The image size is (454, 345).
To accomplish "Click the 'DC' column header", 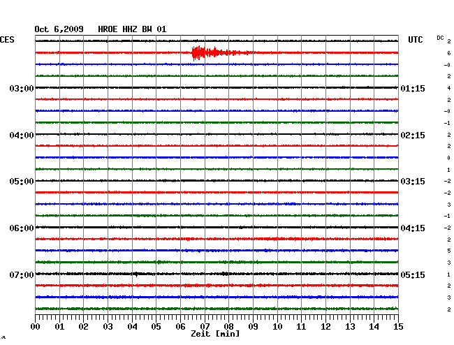I will point(440,38).
